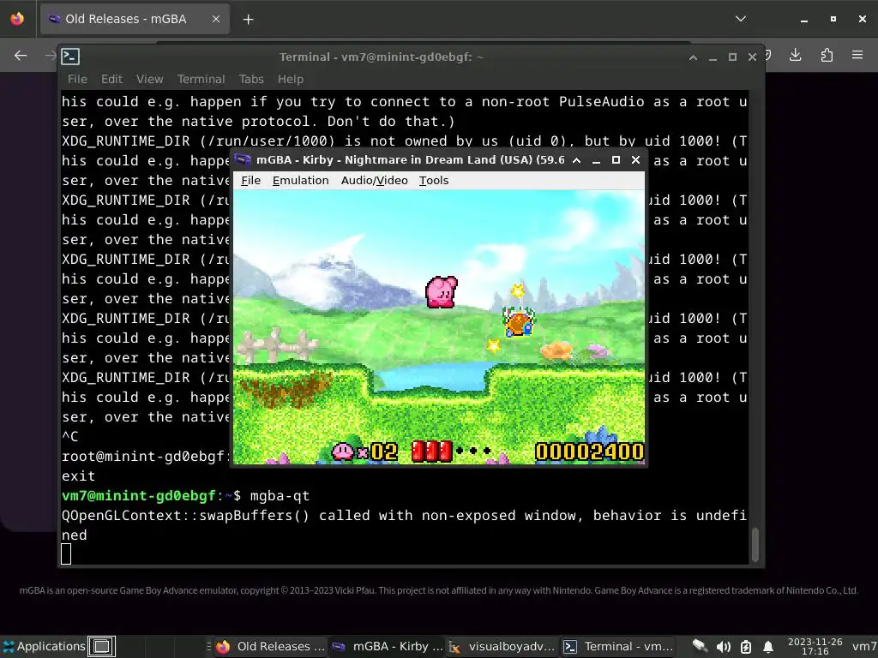The image size is (878, 658).
Task: Minimize the Firefox browser window
Action: pos(804,19)
